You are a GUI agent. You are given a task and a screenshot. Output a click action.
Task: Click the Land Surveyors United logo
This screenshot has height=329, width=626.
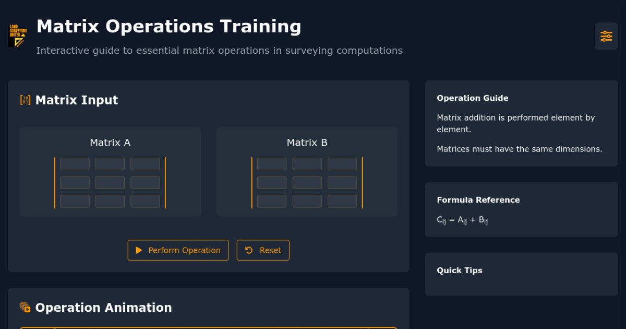pos(17,36)
